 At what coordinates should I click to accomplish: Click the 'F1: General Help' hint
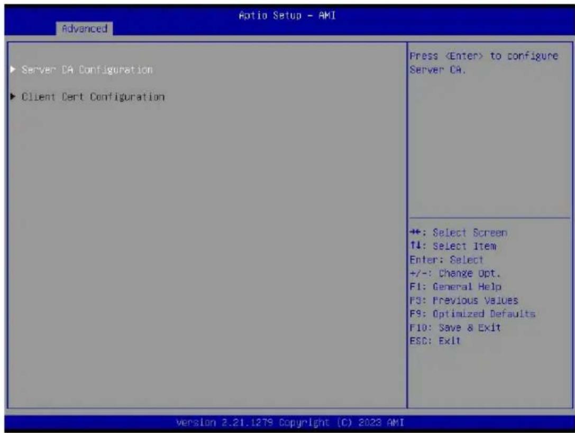pyautogui.click(x=455, y=286)
